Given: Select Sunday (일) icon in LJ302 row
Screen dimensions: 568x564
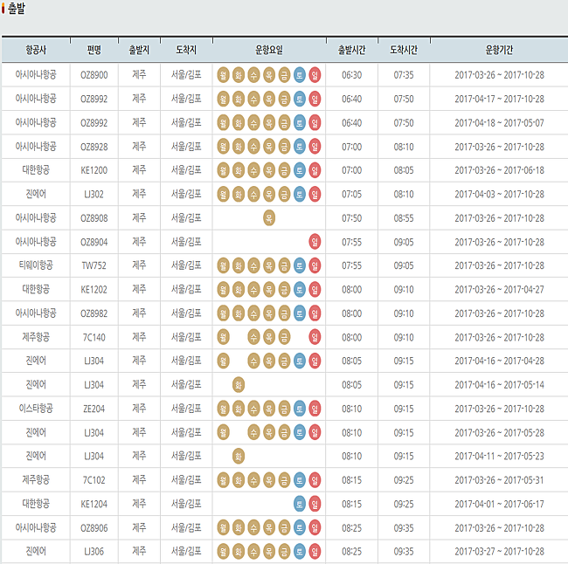Looking at the screenshot, I should click(x=315, y=194).
